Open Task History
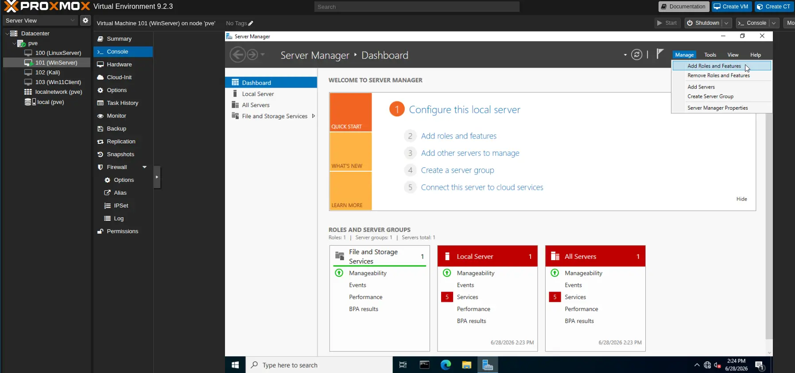Image resolution: width=795 pixels, height=373 pixels. coord(123,103)
